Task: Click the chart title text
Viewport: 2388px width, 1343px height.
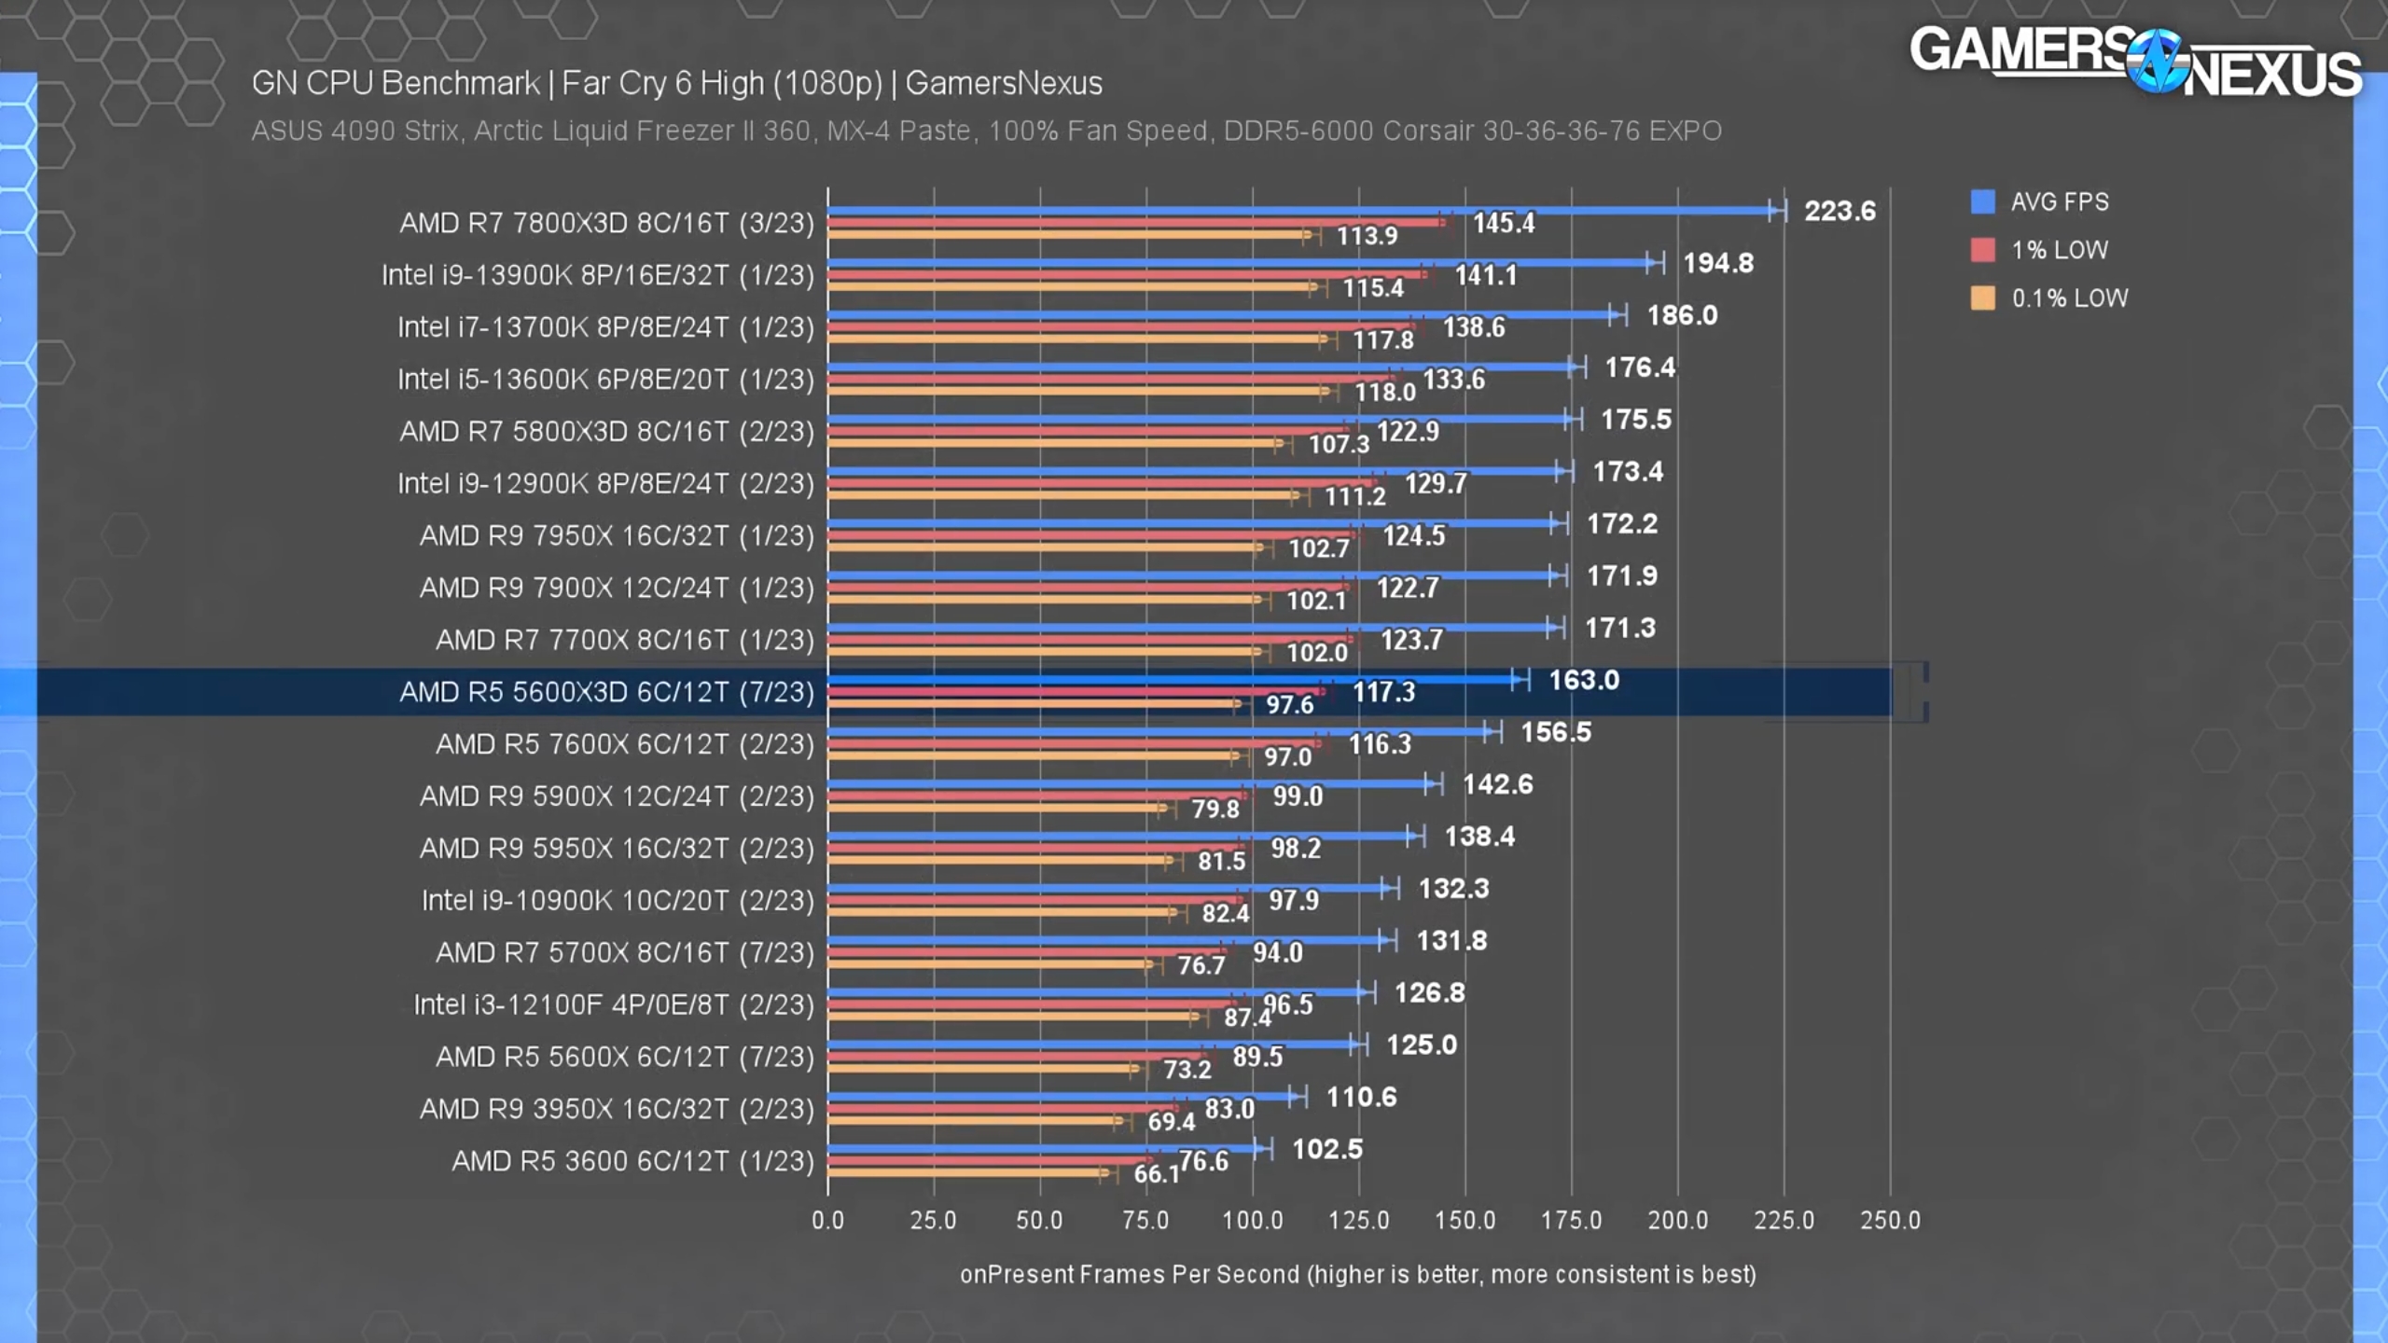Action: point(676,83)
